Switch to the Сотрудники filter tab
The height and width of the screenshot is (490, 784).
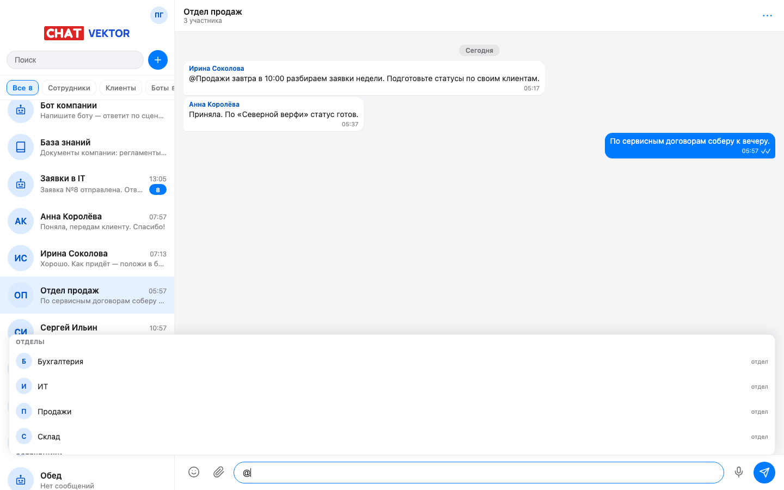click(69, 88)
